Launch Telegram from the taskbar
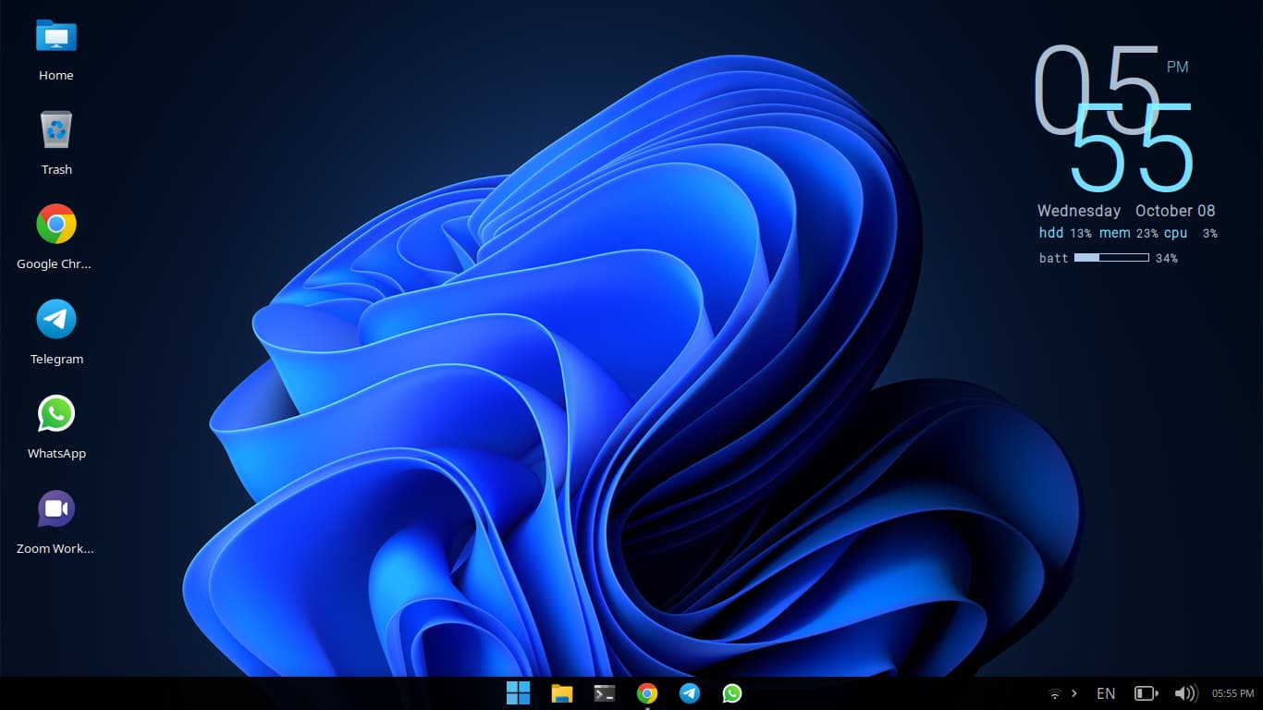Image resolution: width=1263 pixels, height=710 pixels. [x=690, y=693]
